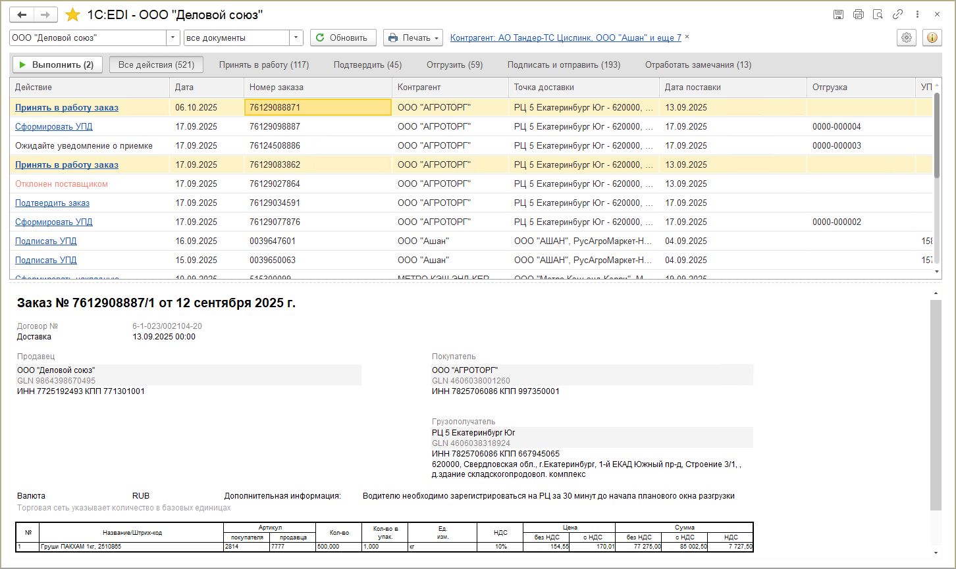The width and height of the screenshot is (956, 569).
Task: Click the printer icon in title bar
Action: tap(858, 14)
